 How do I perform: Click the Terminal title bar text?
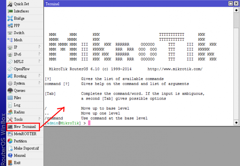coord(52,4)
